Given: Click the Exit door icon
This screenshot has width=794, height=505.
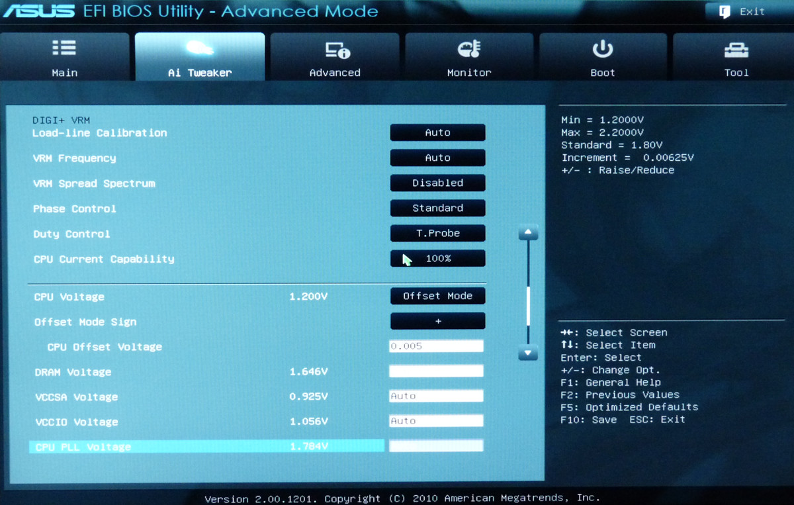Looking at the screenshot, I should click(x=725, y=11).
